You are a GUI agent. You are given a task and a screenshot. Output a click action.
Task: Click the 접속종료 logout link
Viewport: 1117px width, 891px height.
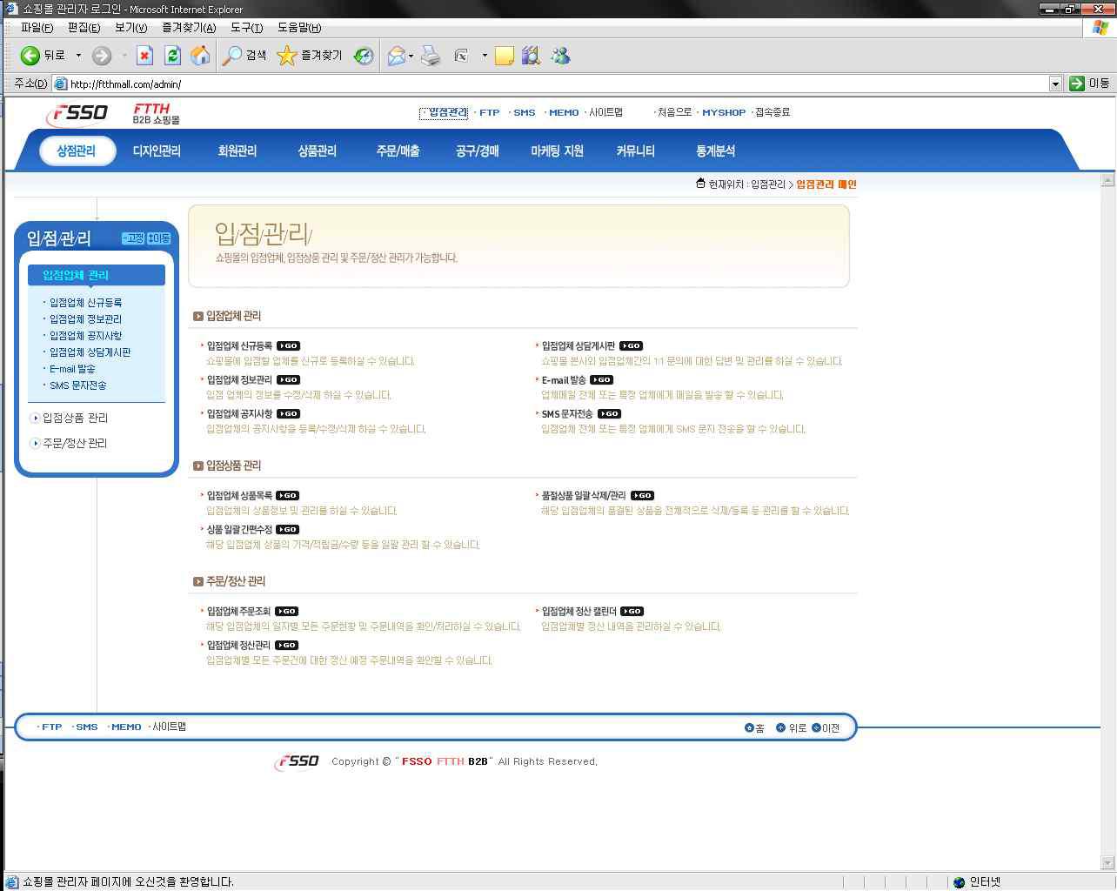773,112
